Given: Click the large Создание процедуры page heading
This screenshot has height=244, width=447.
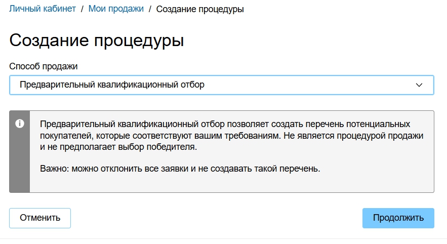Looking at the screenshot, I should click(96, 40).
